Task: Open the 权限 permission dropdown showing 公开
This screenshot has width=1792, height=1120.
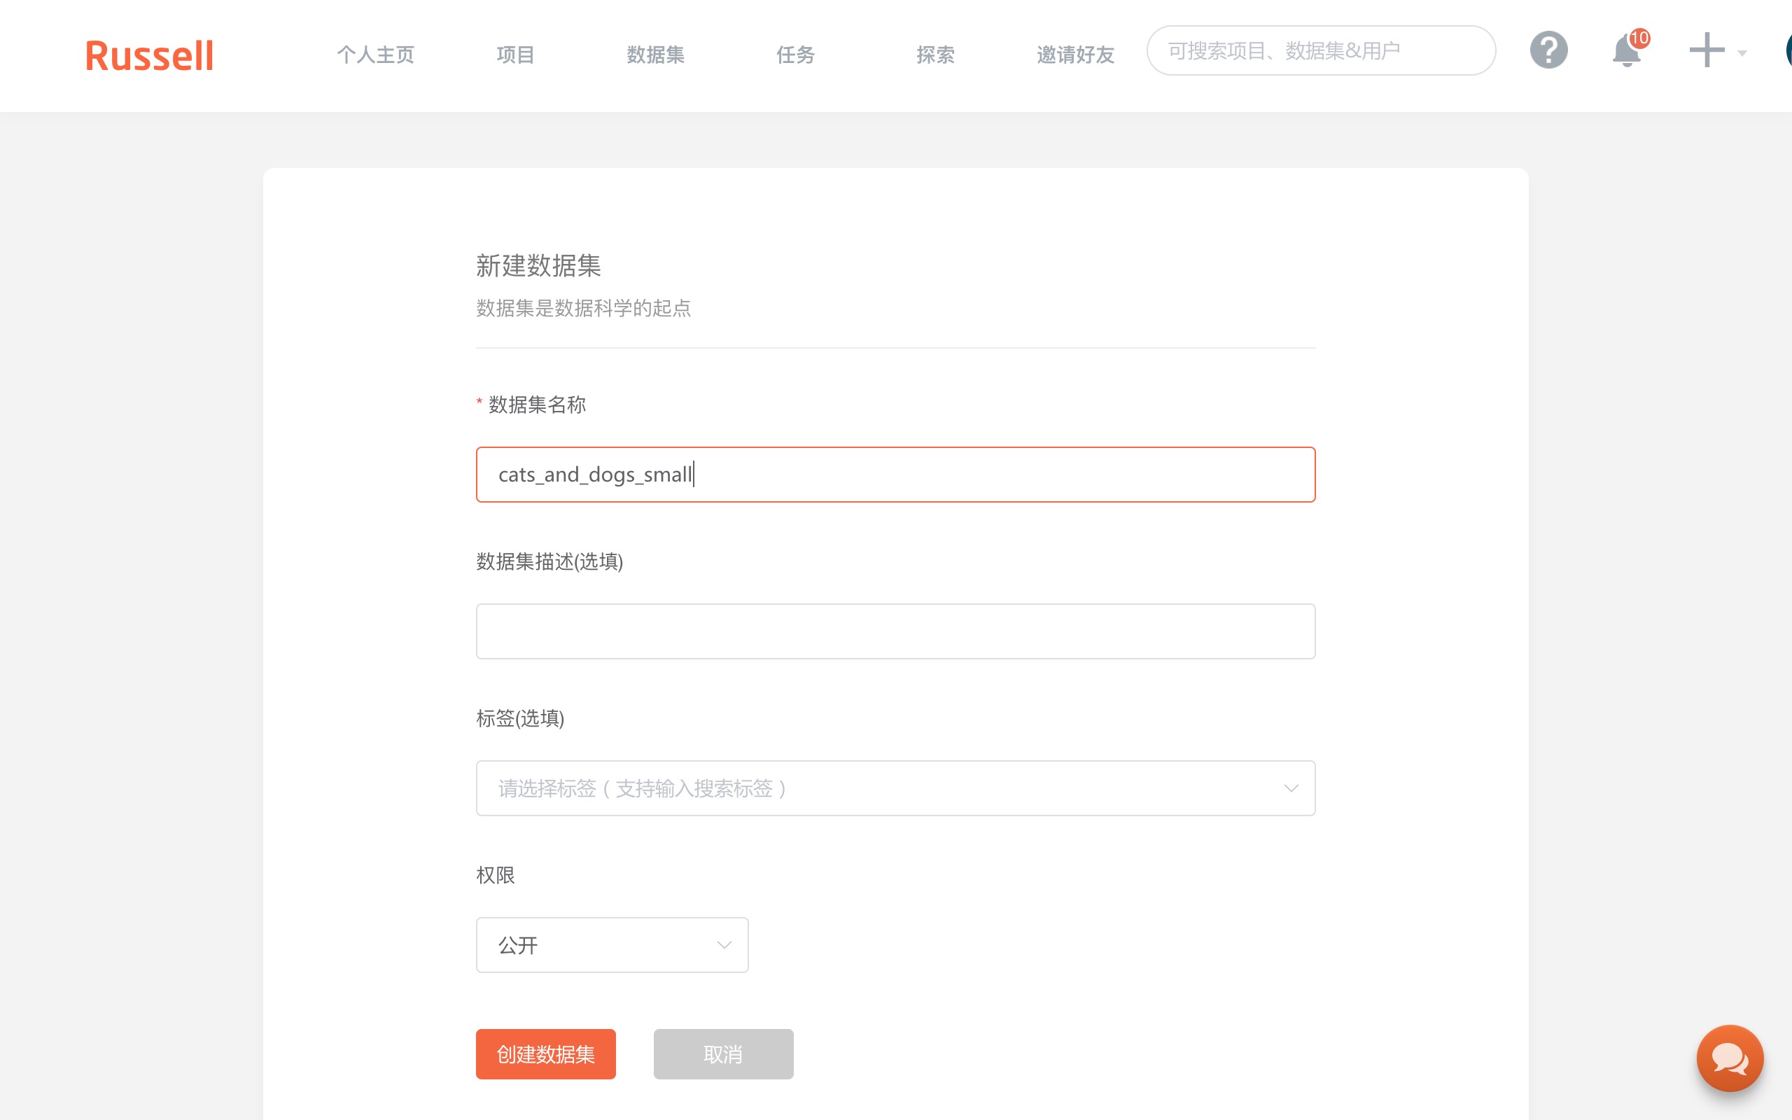Action: coord(612,945)
